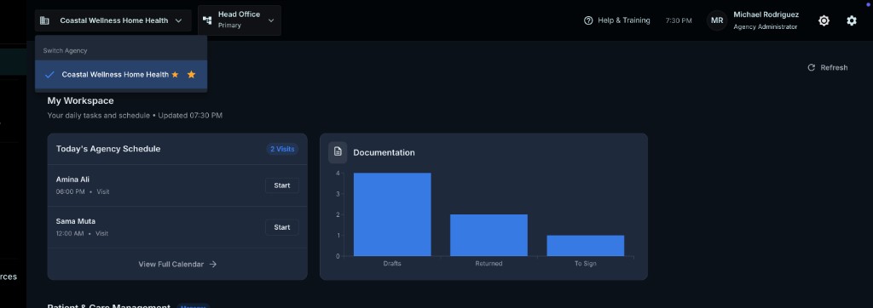873x308 pixels.
Task: Select the Returned bar in Documentation chart
Action: coord(489,235)
